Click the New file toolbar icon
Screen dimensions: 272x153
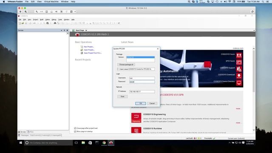(20, 23)
